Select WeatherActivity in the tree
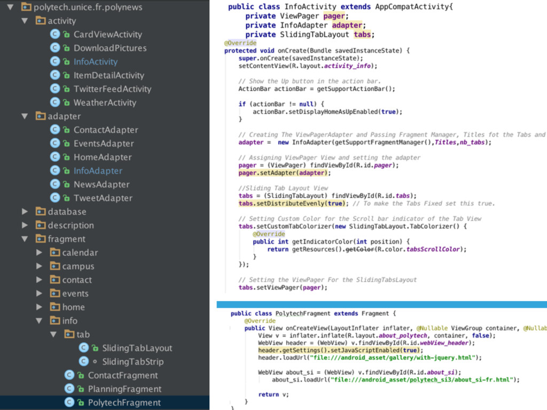 (105, 102)
